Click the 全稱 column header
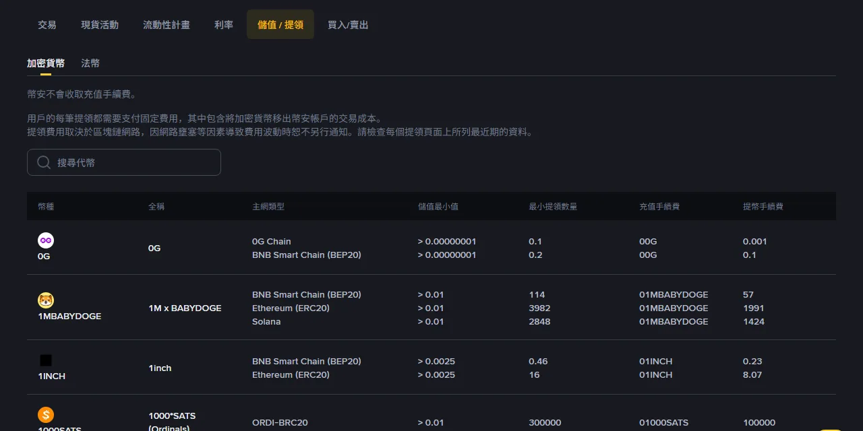863x431 pixels. click(x=156, y=207)
